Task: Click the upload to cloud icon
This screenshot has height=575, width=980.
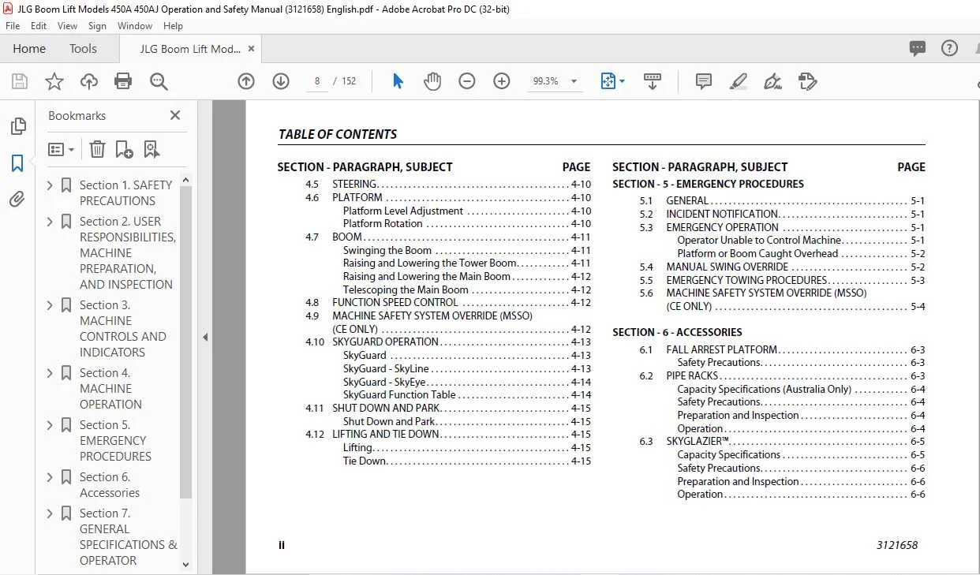Action: click(x=89, y=81)
